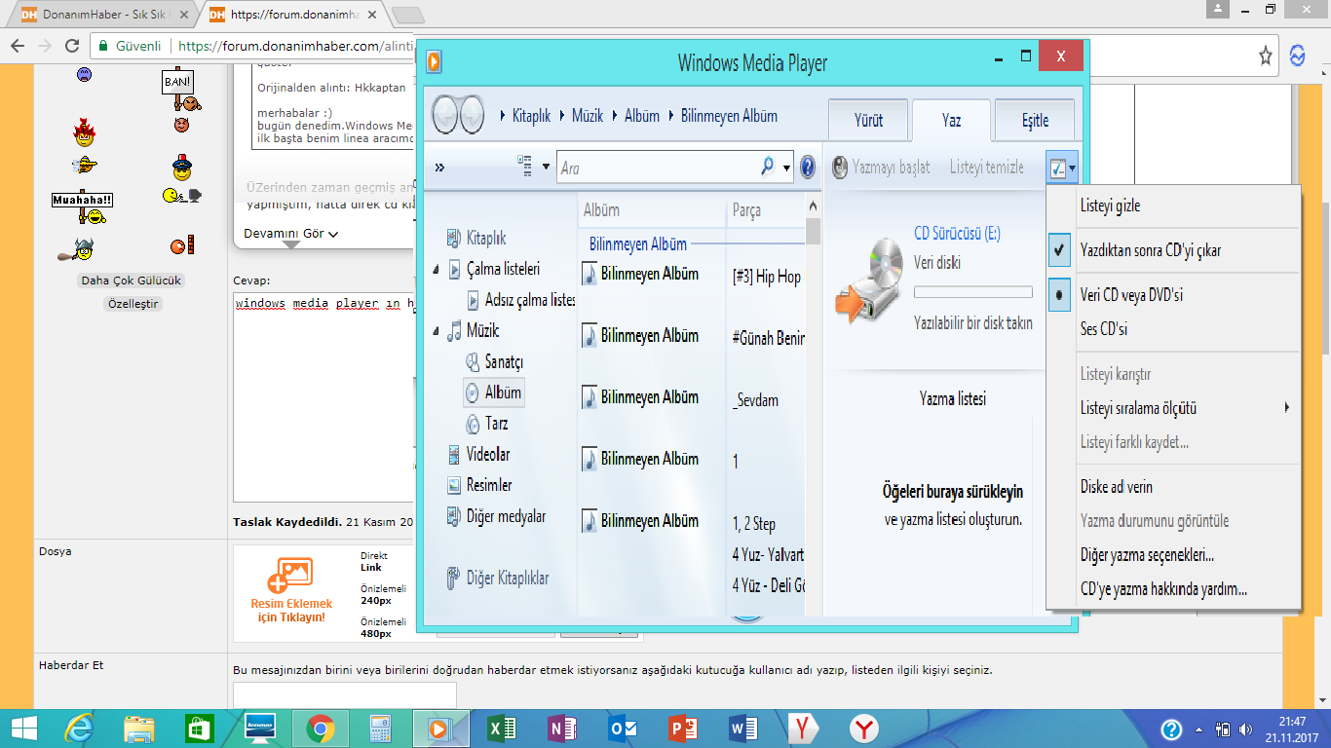
Task: Click the browser bookmark star icon
Action: click(x=1265, y=56)
